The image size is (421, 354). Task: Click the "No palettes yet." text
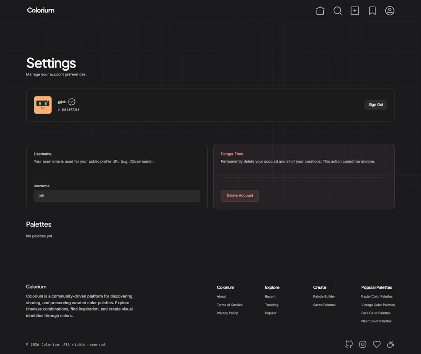point(39,236)
